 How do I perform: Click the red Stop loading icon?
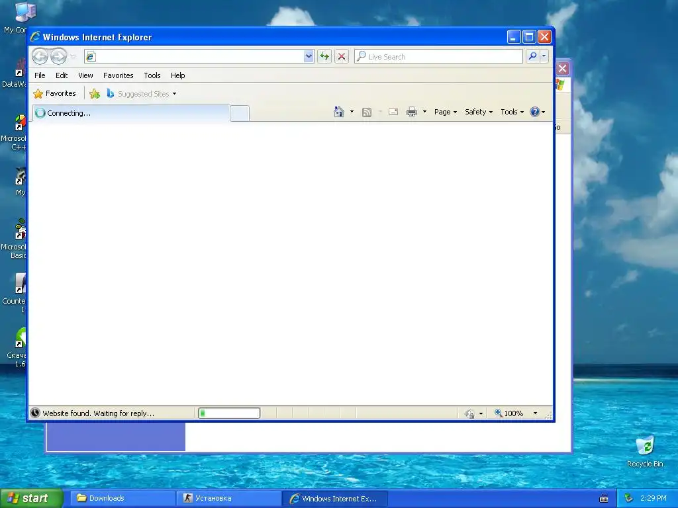(342, 56)
